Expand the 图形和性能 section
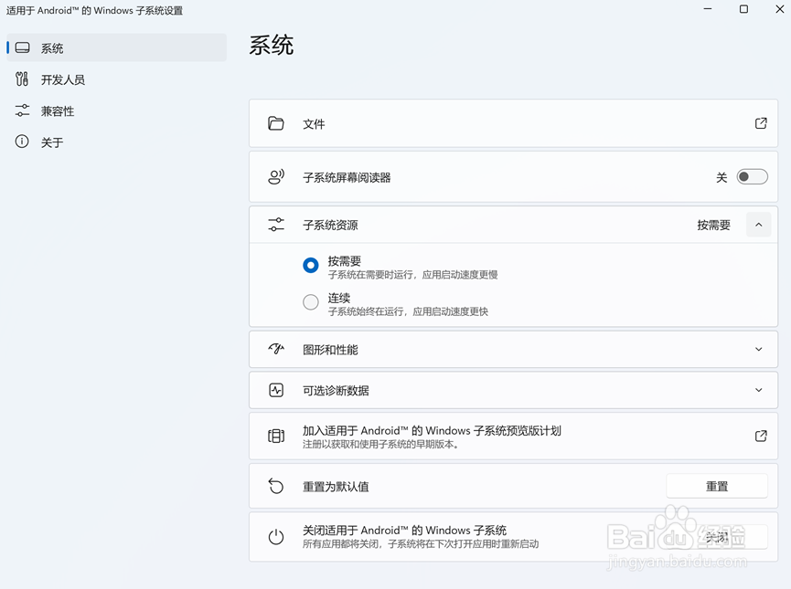 point(758,349)
